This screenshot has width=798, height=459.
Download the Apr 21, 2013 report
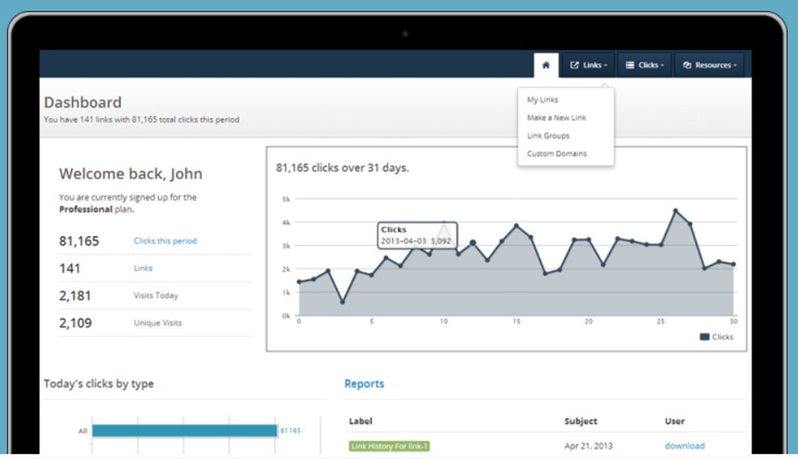coord(685,445)
